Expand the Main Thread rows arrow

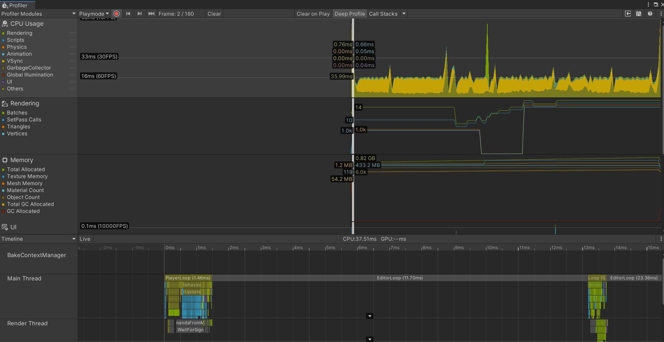click(x=370, y=316)
